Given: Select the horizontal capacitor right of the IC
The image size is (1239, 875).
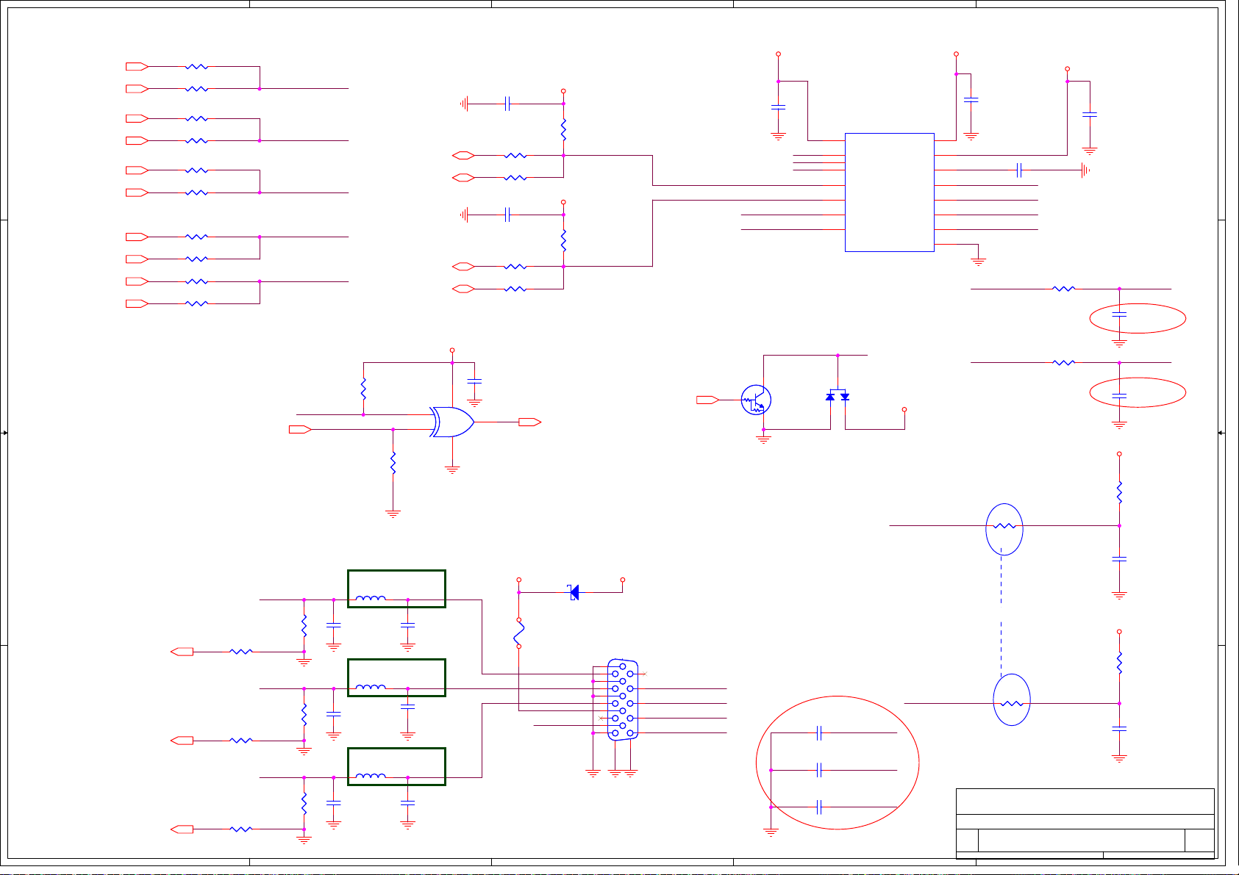Looking at the screenshot, I should (x=1020, y=170).
